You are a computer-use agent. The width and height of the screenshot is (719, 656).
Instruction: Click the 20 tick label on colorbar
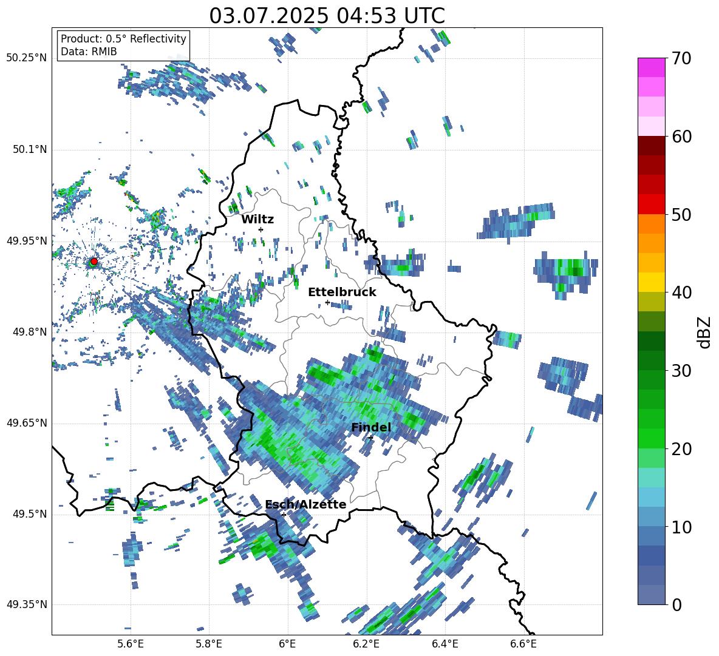pos(681,448)
